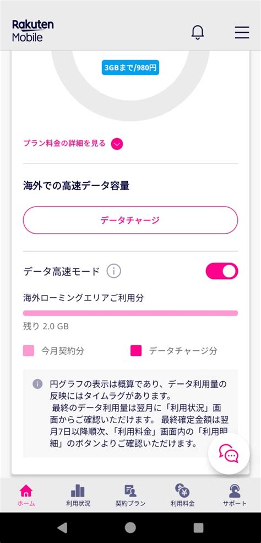Image resolution: width=261 pixels, height=543 pixels.
Task: Tap the Android home circle button
Action: [x=130, y=528]
